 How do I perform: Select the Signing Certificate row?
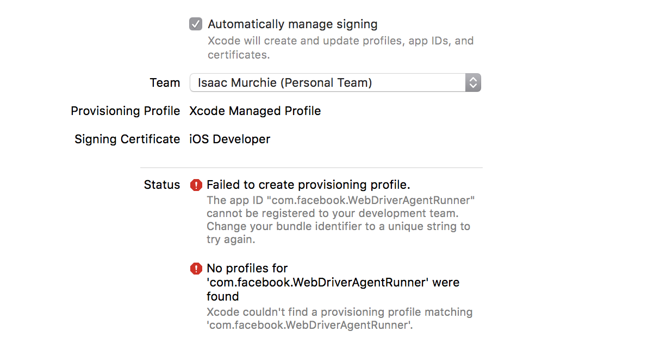(x=127, y=139)
